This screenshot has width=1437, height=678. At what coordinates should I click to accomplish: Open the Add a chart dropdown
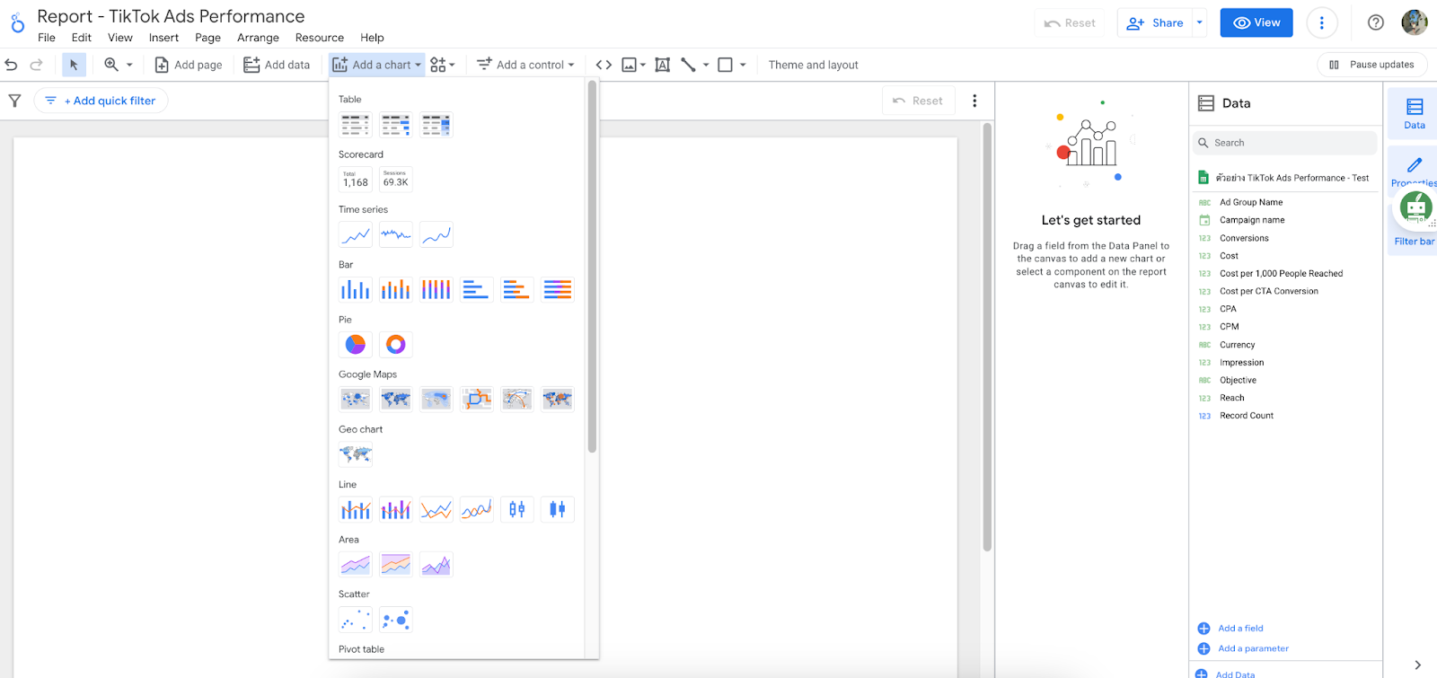point(377,65)
